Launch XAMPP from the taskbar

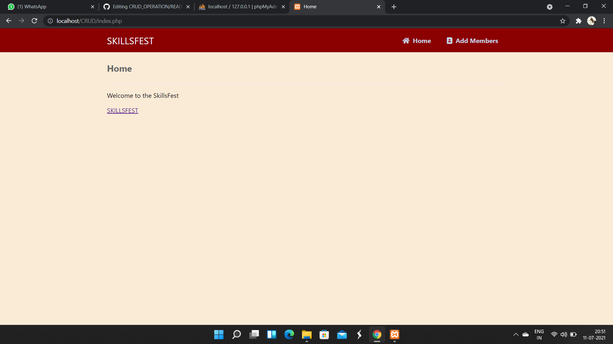tap(395, 334)
